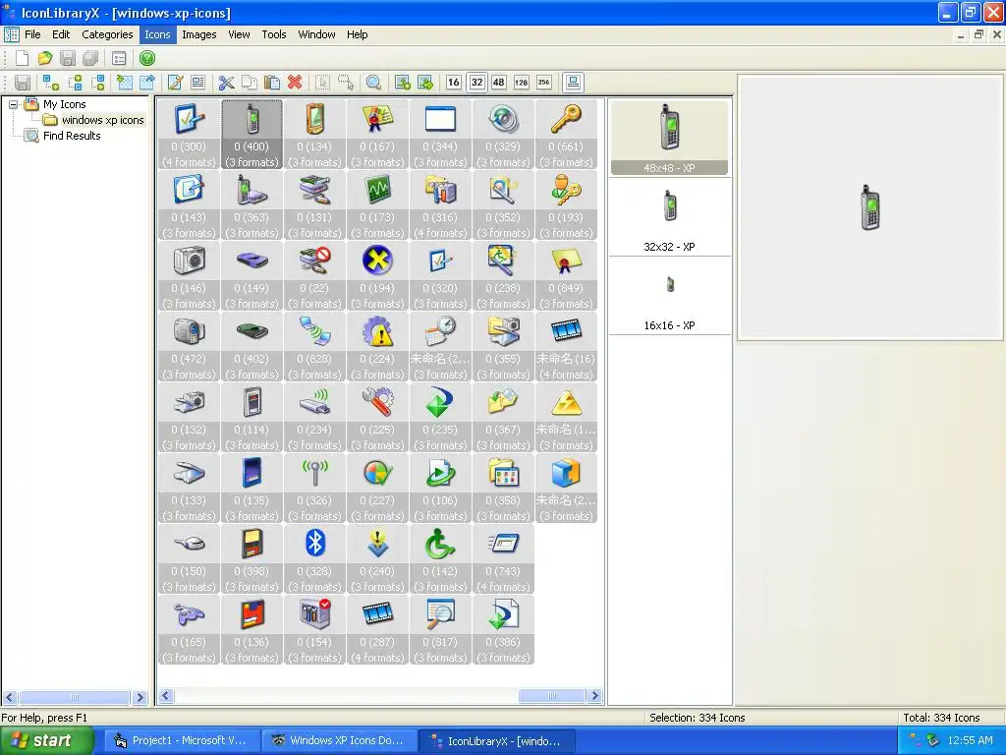The height and width of the screenshot is (755, 1006).
Task: Select the warning gear icon 0 (224)
Action: click(x=377, y=347)
